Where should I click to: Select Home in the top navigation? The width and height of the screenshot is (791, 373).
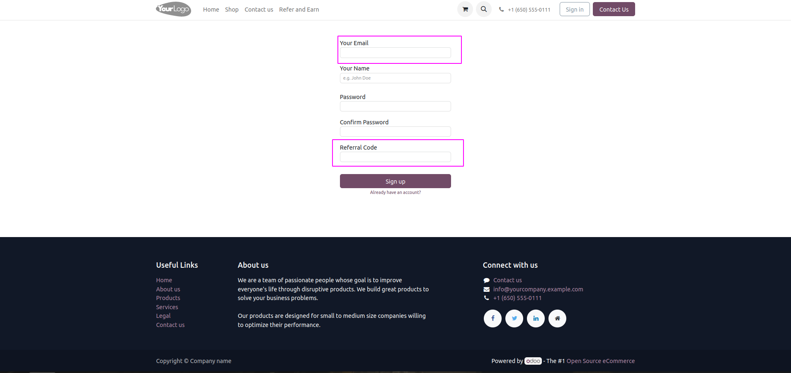point(211,10)
